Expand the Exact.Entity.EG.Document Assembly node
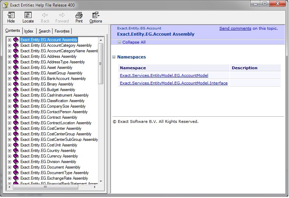Viewport: 289px width, 198px height. [x=10, y=167]
